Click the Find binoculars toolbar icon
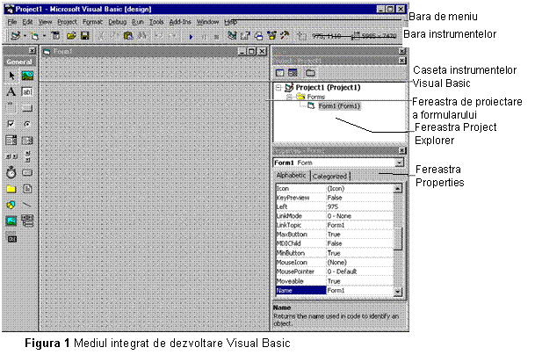This screenshot has height=362, width=535. (x=142, y=35)
